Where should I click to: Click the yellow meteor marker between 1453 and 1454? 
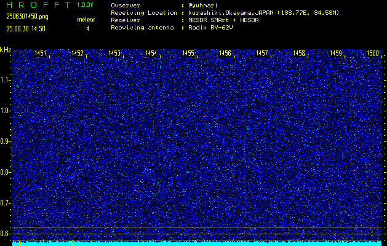tap(138, 243)
